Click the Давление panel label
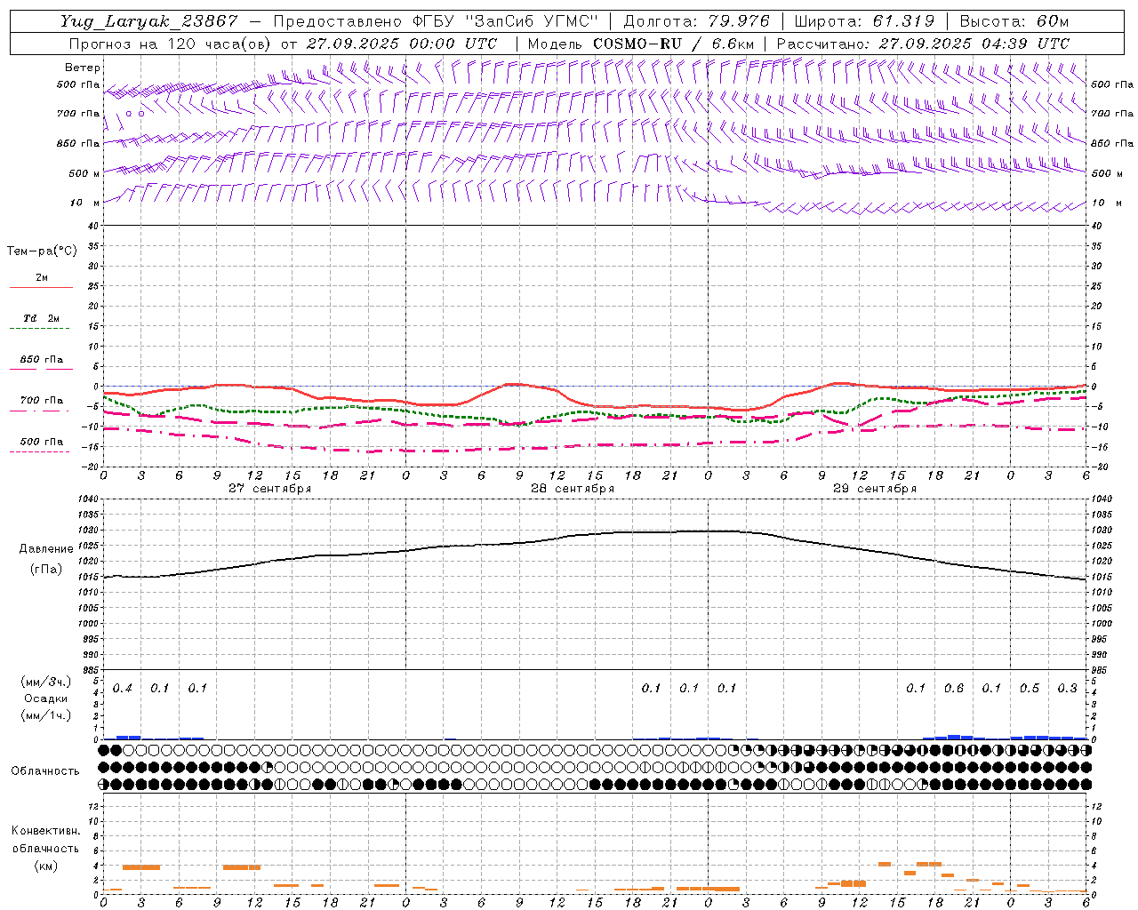 pos(46,549)
